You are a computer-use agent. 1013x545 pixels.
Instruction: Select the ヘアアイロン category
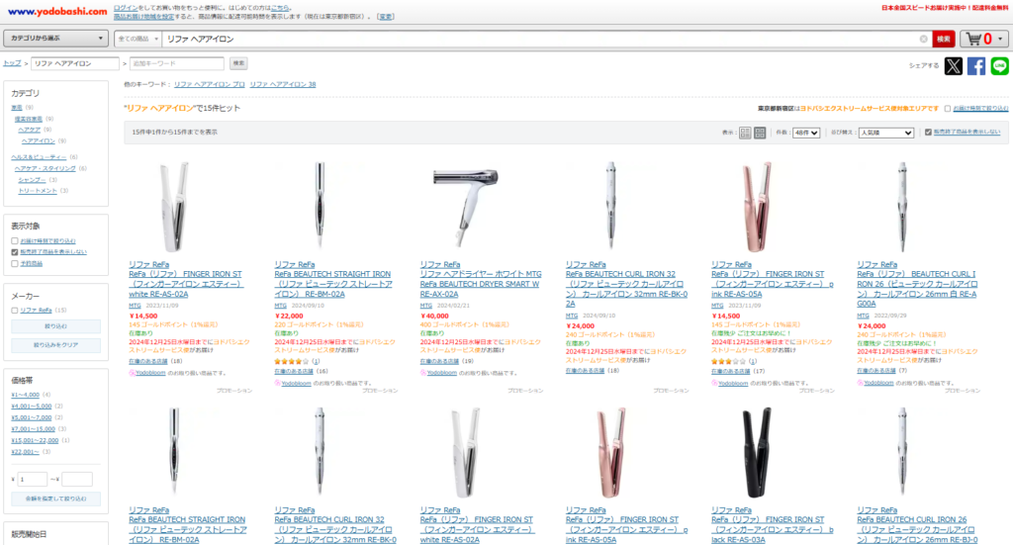point(39,140)
